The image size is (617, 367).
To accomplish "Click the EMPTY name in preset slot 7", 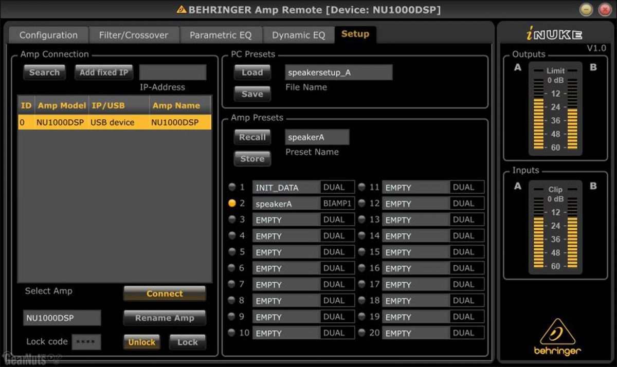I will 286,284.
